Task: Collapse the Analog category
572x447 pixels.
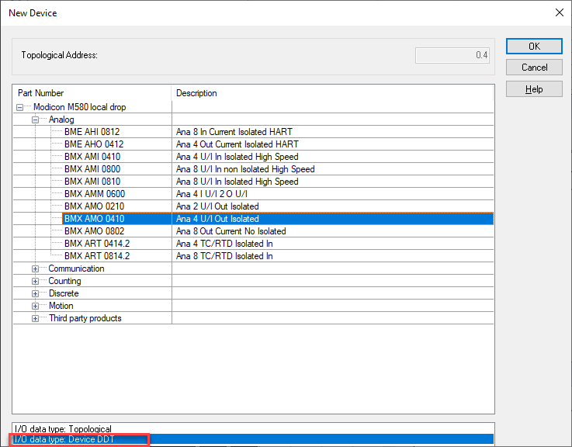Action: [35, 120]
